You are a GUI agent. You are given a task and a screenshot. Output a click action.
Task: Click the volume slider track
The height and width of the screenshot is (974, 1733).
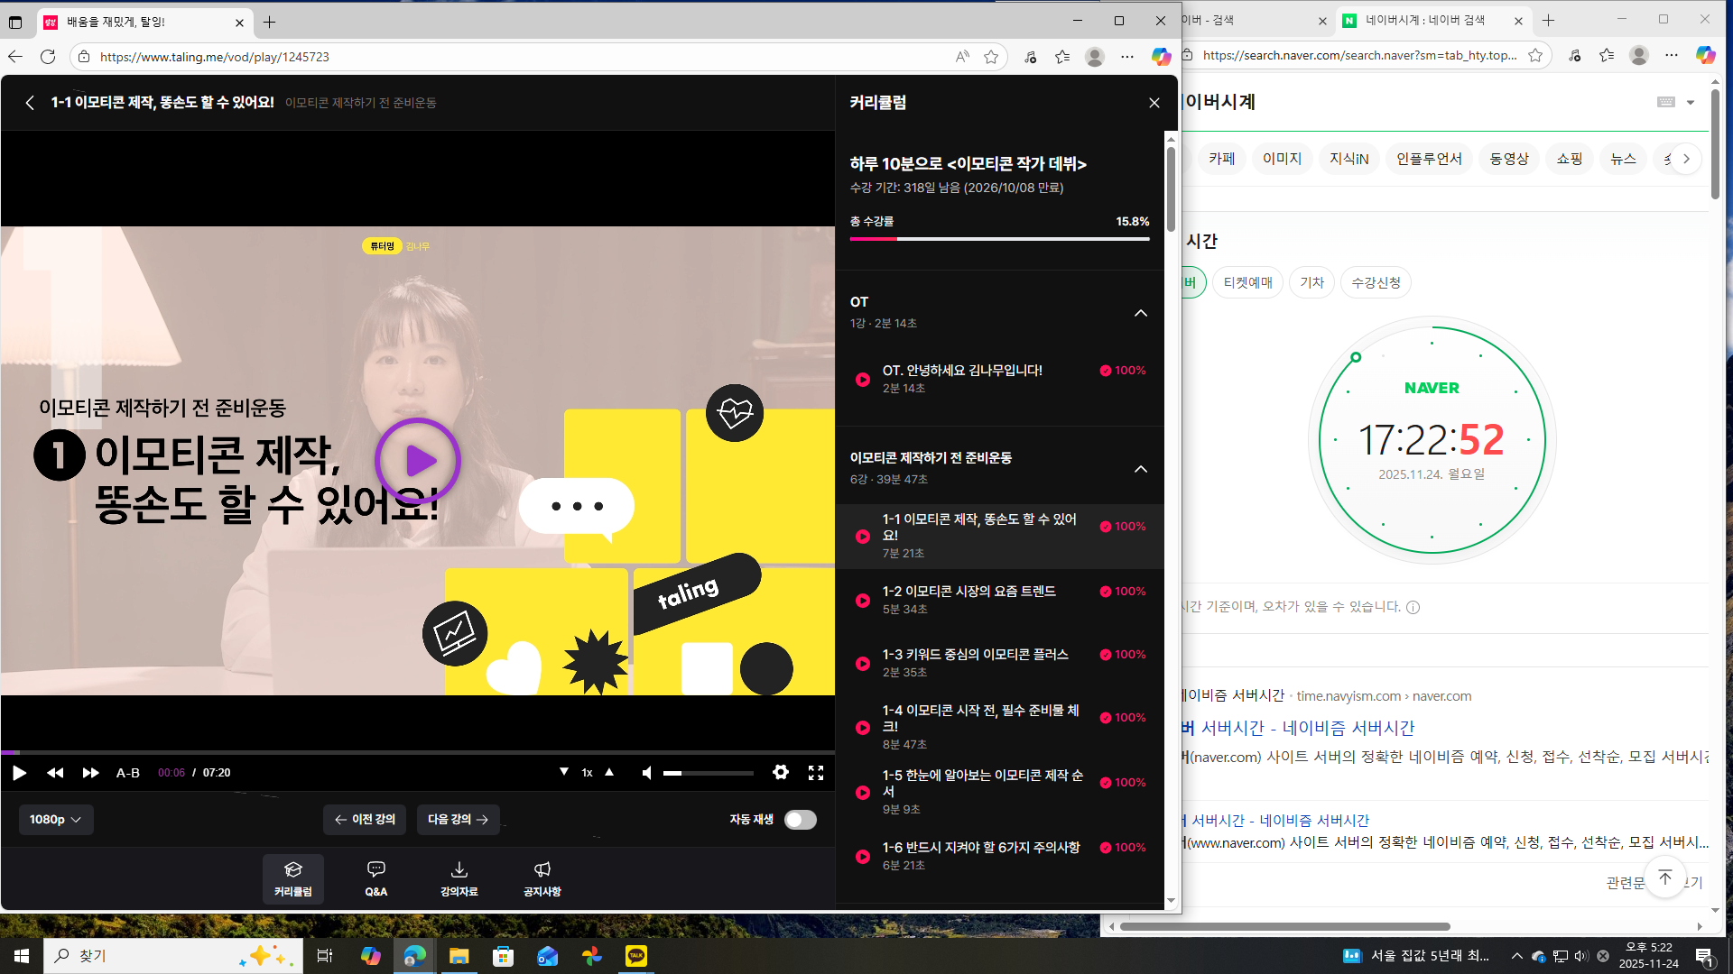(709, 773)
